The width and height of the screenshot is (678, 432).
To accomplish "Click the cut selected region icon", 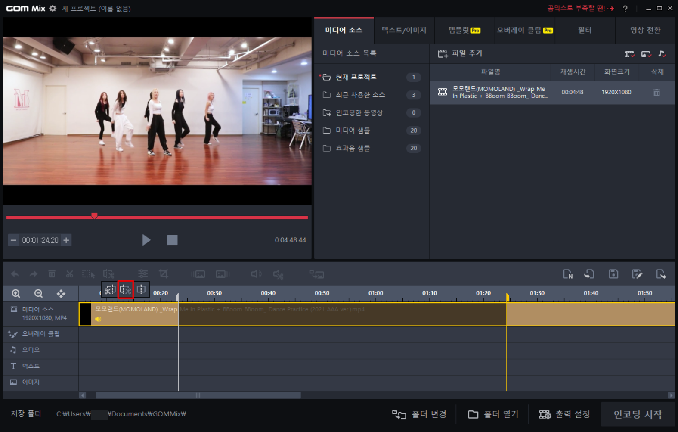I will coord(108,274).
